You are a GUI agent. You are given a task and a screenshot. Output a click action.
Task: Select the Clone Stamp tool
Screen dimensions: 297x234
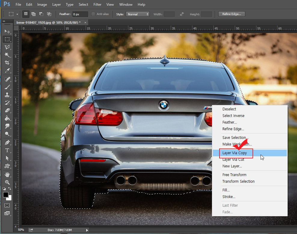click(7, 94)
